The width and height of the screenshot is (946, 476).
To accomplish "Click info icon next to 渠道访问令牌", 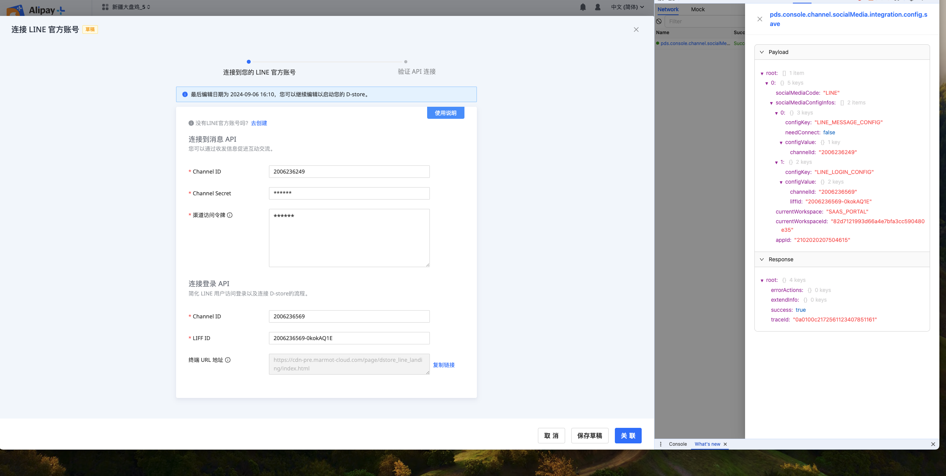I will pos(230,215).
